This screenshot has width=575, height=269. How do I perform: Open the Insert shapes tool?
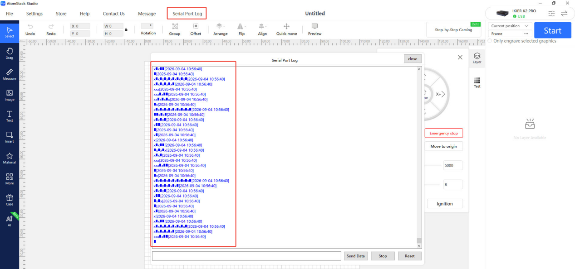tap(10, 137)
